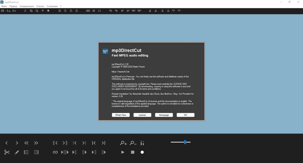Open the Установки menu
The height and width of the screenshot is (163, 303).
[x=52, y=6]
